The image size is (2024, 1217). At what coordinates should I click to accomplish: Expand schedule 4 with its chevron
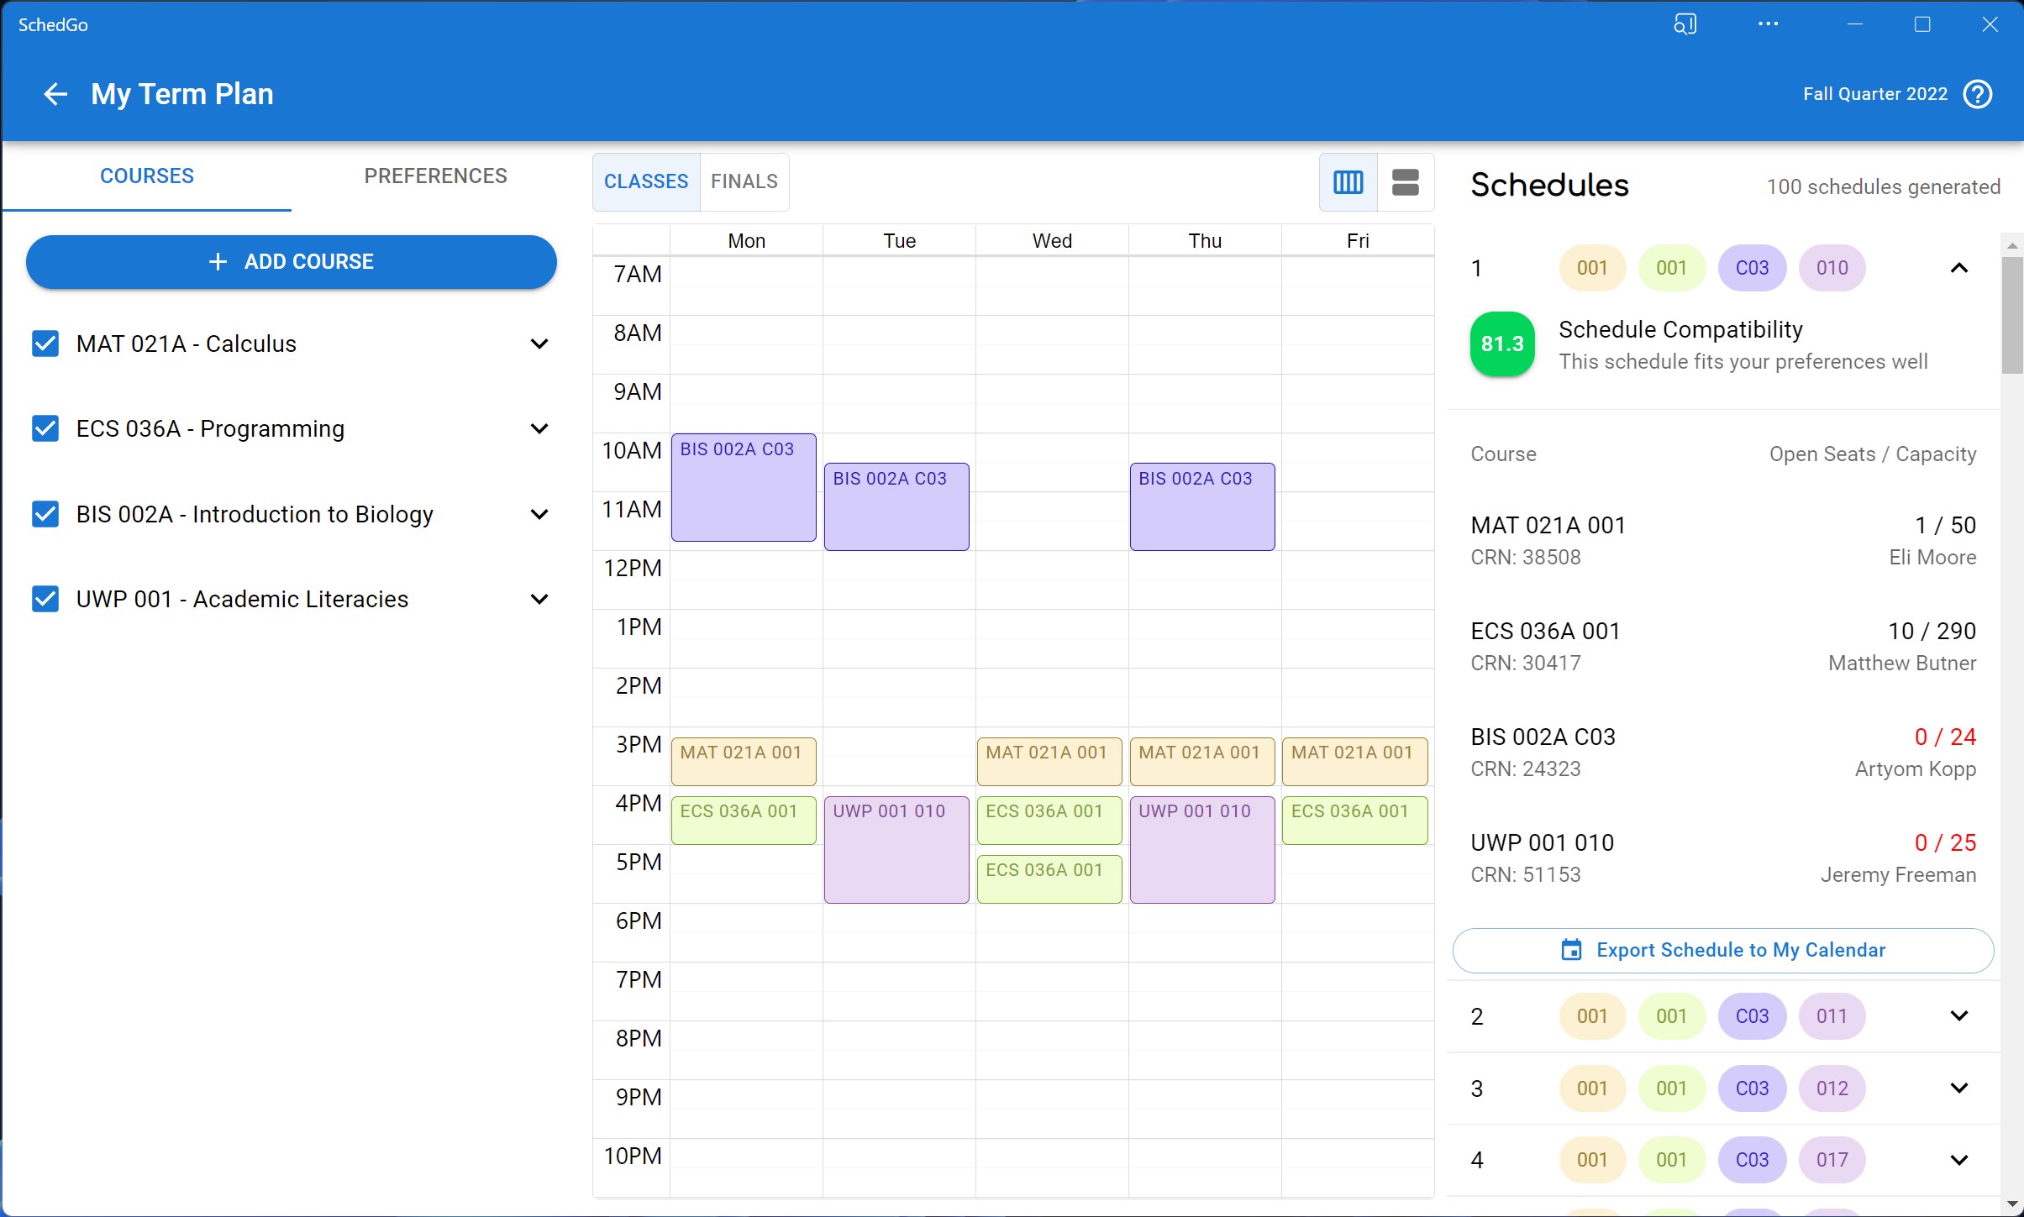tap(1958, 1160)
